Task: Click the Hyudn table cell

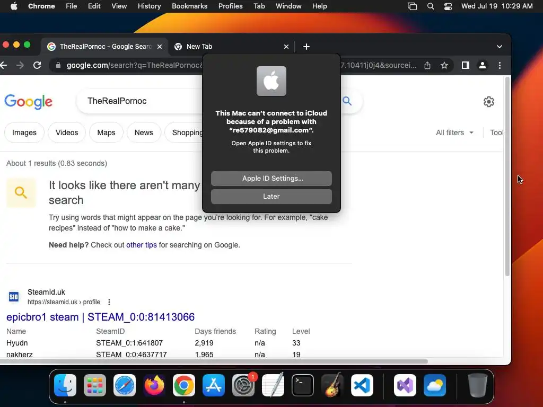Action: click(17, 343)
